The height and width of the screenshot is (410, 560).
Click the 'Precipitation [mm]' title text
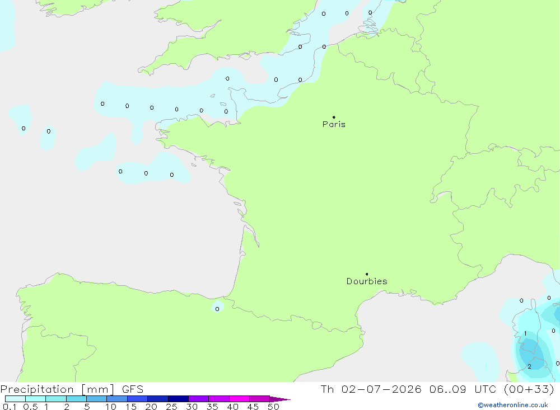57,389
